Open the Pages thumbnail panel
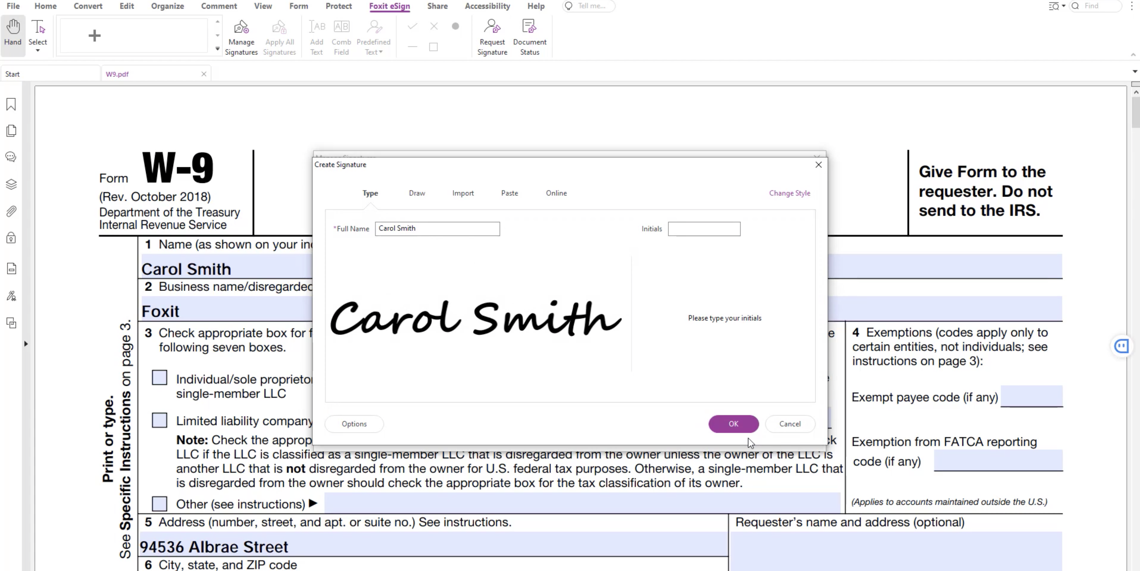This screenshot has height=571, width=1140. 11,131
